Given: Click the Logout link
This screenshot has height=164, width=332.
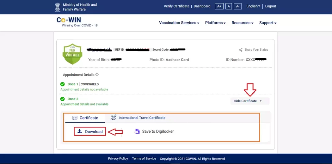Looking at the screenshot, I should click(270, 6).
